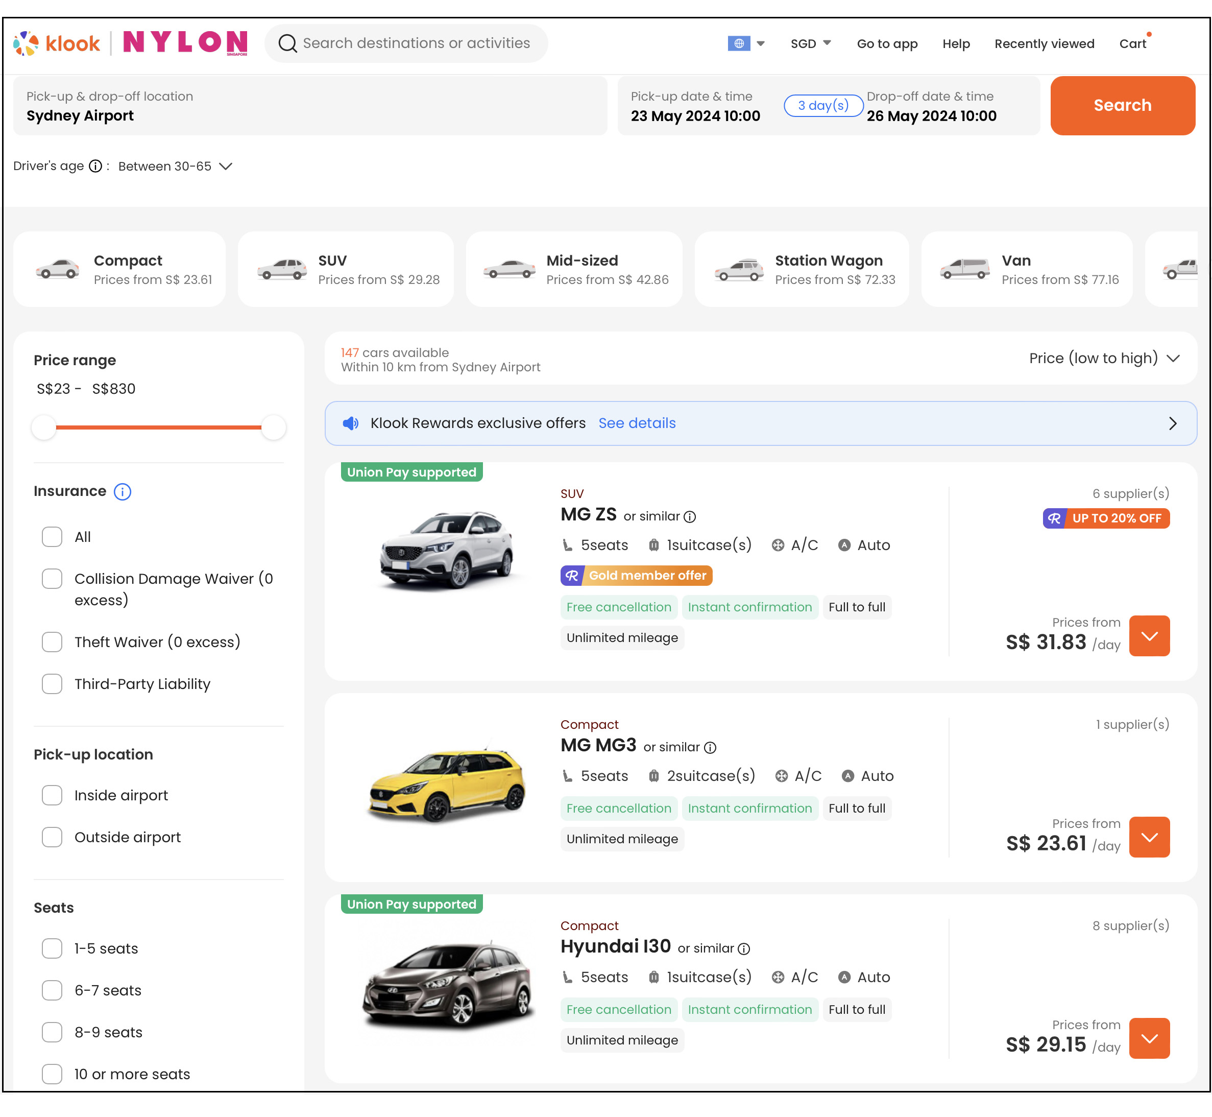Image resolution: width=1212 pixels, height=1117 pixels.
Task: Click the MG MG3 Auto transmission icon
Action: pyautogui.click(x=849, y=776)
